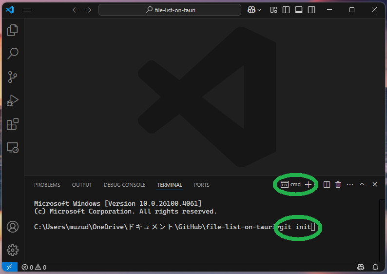Open the Source Control view
This screenshot has height=274, width=387.
point(12,77)
